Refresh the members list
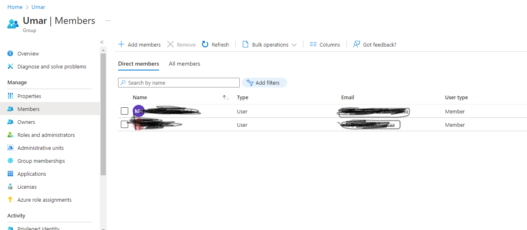This screenshot has width=527, height=230. click(x=215, y=45)
